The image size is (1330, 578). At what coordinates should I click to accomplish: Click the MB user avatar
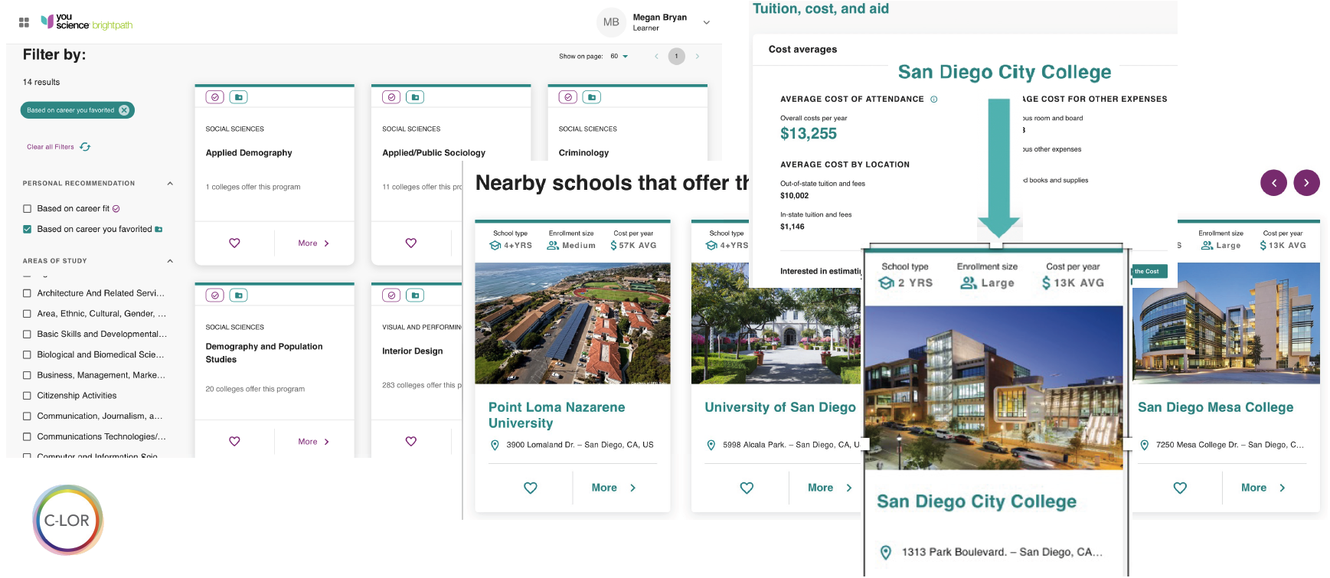click(611, 22)
